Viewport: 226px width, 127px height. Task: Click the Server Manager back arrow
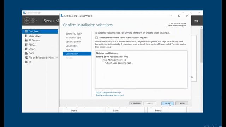(27, 20)
